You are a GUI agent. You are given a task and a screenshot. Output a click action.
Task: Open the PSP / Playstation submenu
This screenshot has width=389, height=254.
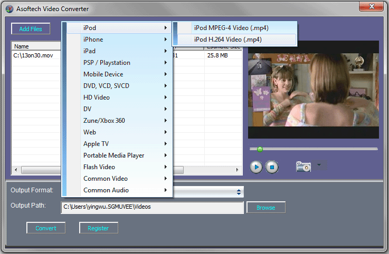click(119, 63)
